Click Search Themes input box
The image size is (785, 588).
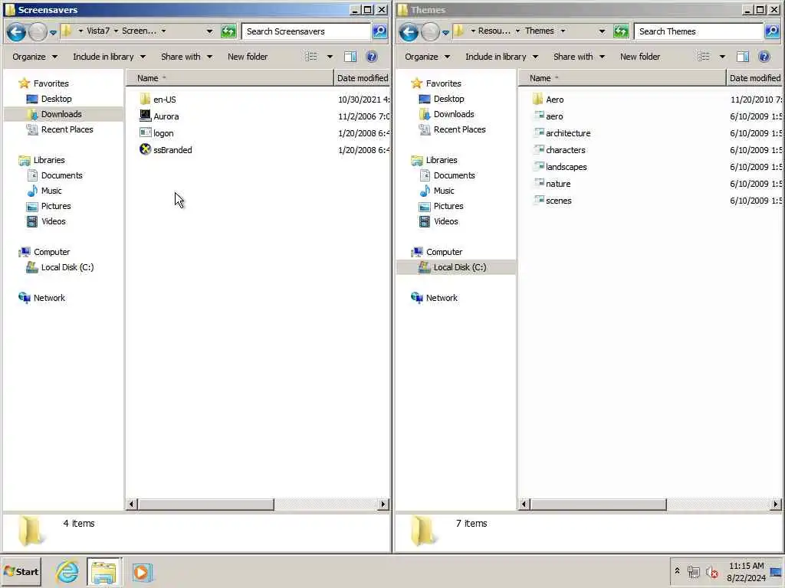699,31
